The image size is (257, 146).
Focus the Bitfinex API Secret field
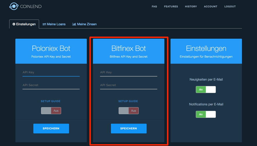point(128,85)
